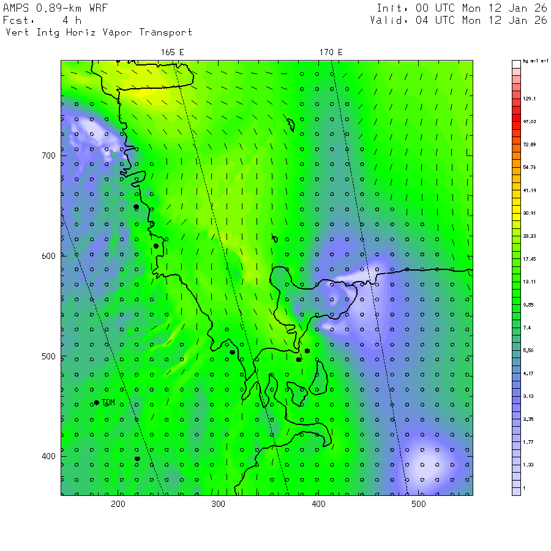This screenshot has height=551, width=551.
Task: Click the topmost white box of color legend
Action: [516, 64]
